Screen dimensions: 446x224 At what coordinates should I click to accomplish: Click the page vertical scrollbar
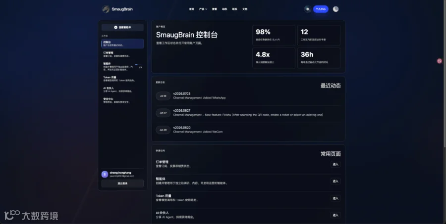(x=445, y=74)
